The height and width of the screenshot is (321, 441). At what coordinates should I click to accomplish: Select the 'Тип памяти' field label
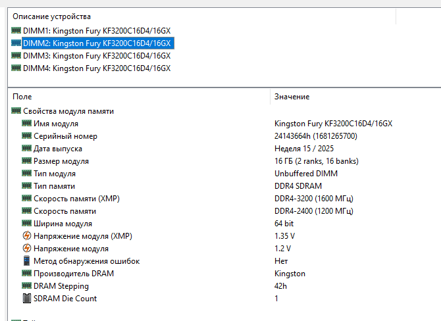(54, 186)
